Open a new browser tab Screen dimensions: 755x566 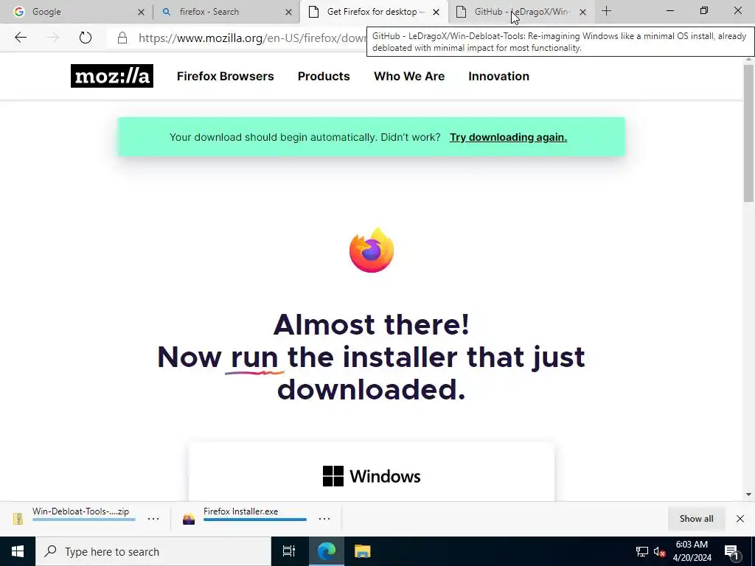pyautogui.click(x=606, y=12)
